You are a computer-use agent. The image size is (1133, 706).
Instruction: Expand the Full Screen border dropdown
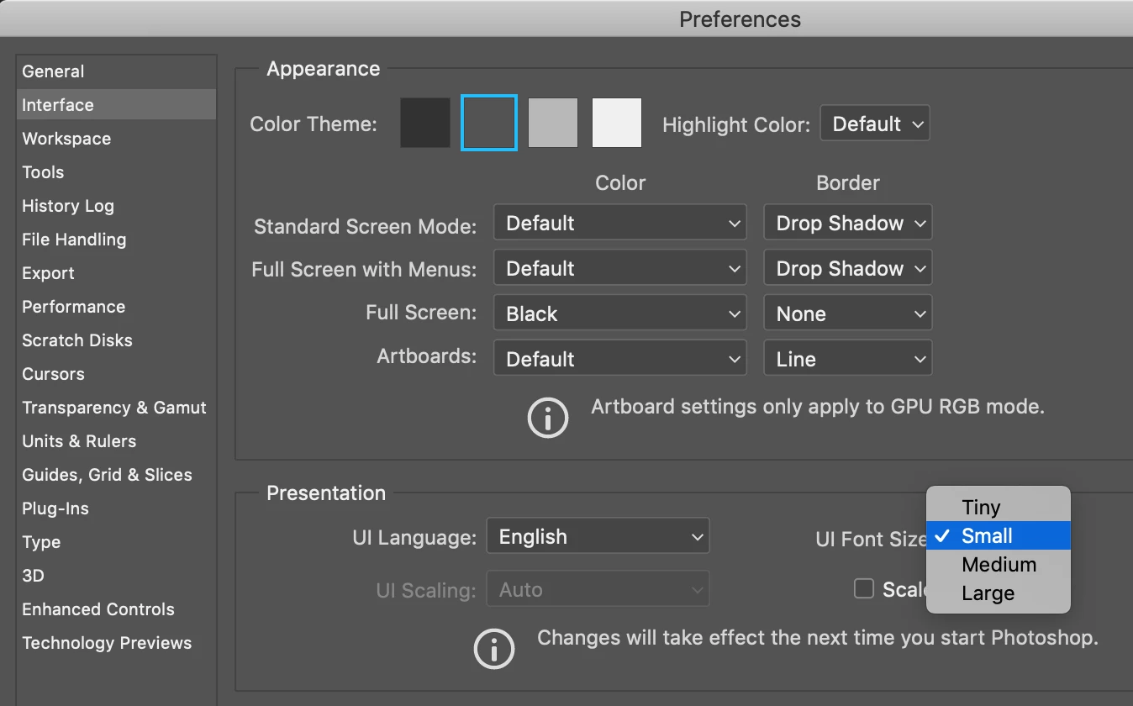tap(848, 314)
